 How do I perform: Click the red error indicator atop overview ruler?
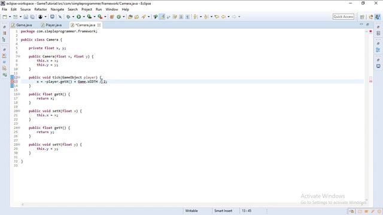pyautogui.click(x=370, y=32)
